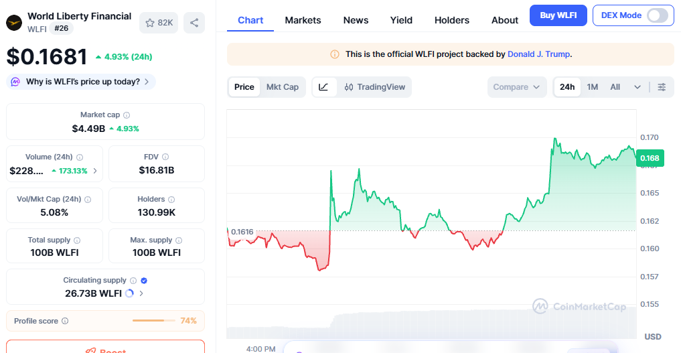Switch to the Markets tab
This screenshot has width=681, height=353.
[303, 20]
